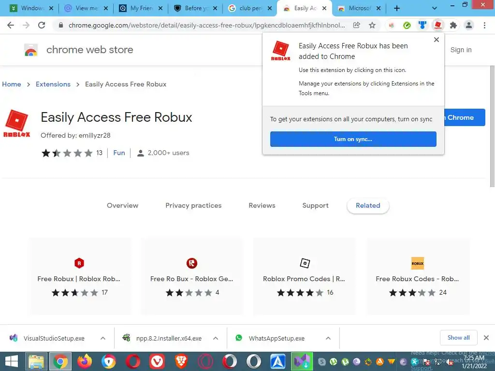Open the Free Robux Codes related card
The height and width of the screenshot is (371, 495).
tap(417, 277)
